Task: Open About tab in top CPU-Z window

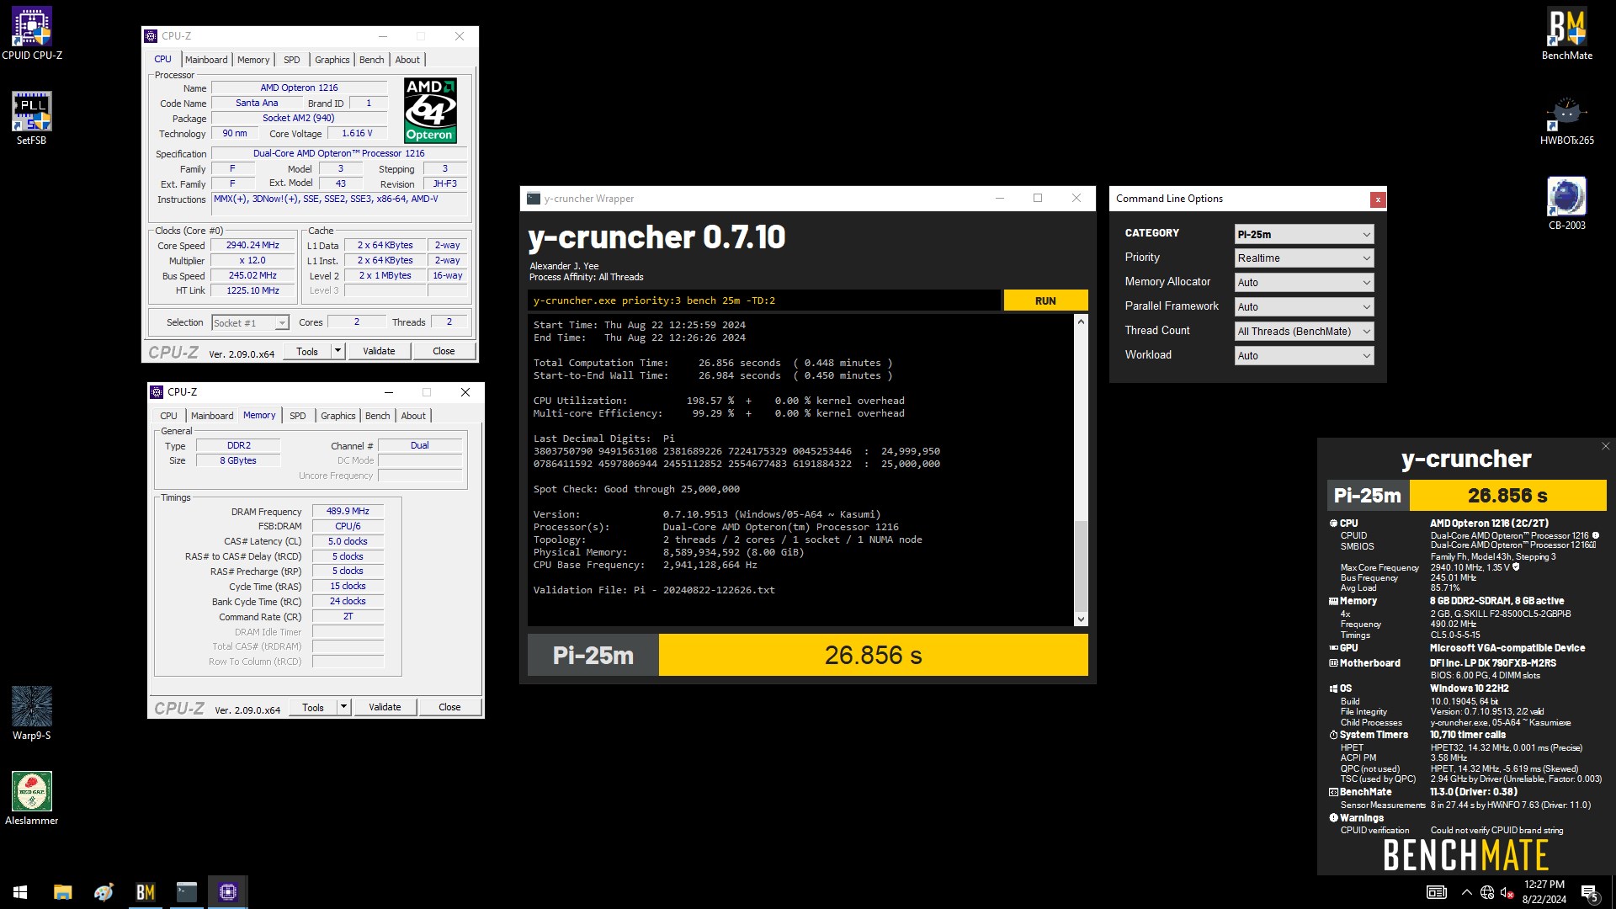Action: click(407, 60)
